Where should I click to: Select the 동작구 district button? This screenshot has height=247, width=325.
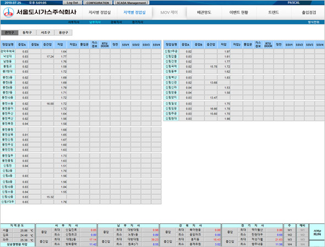pos(27,32)
